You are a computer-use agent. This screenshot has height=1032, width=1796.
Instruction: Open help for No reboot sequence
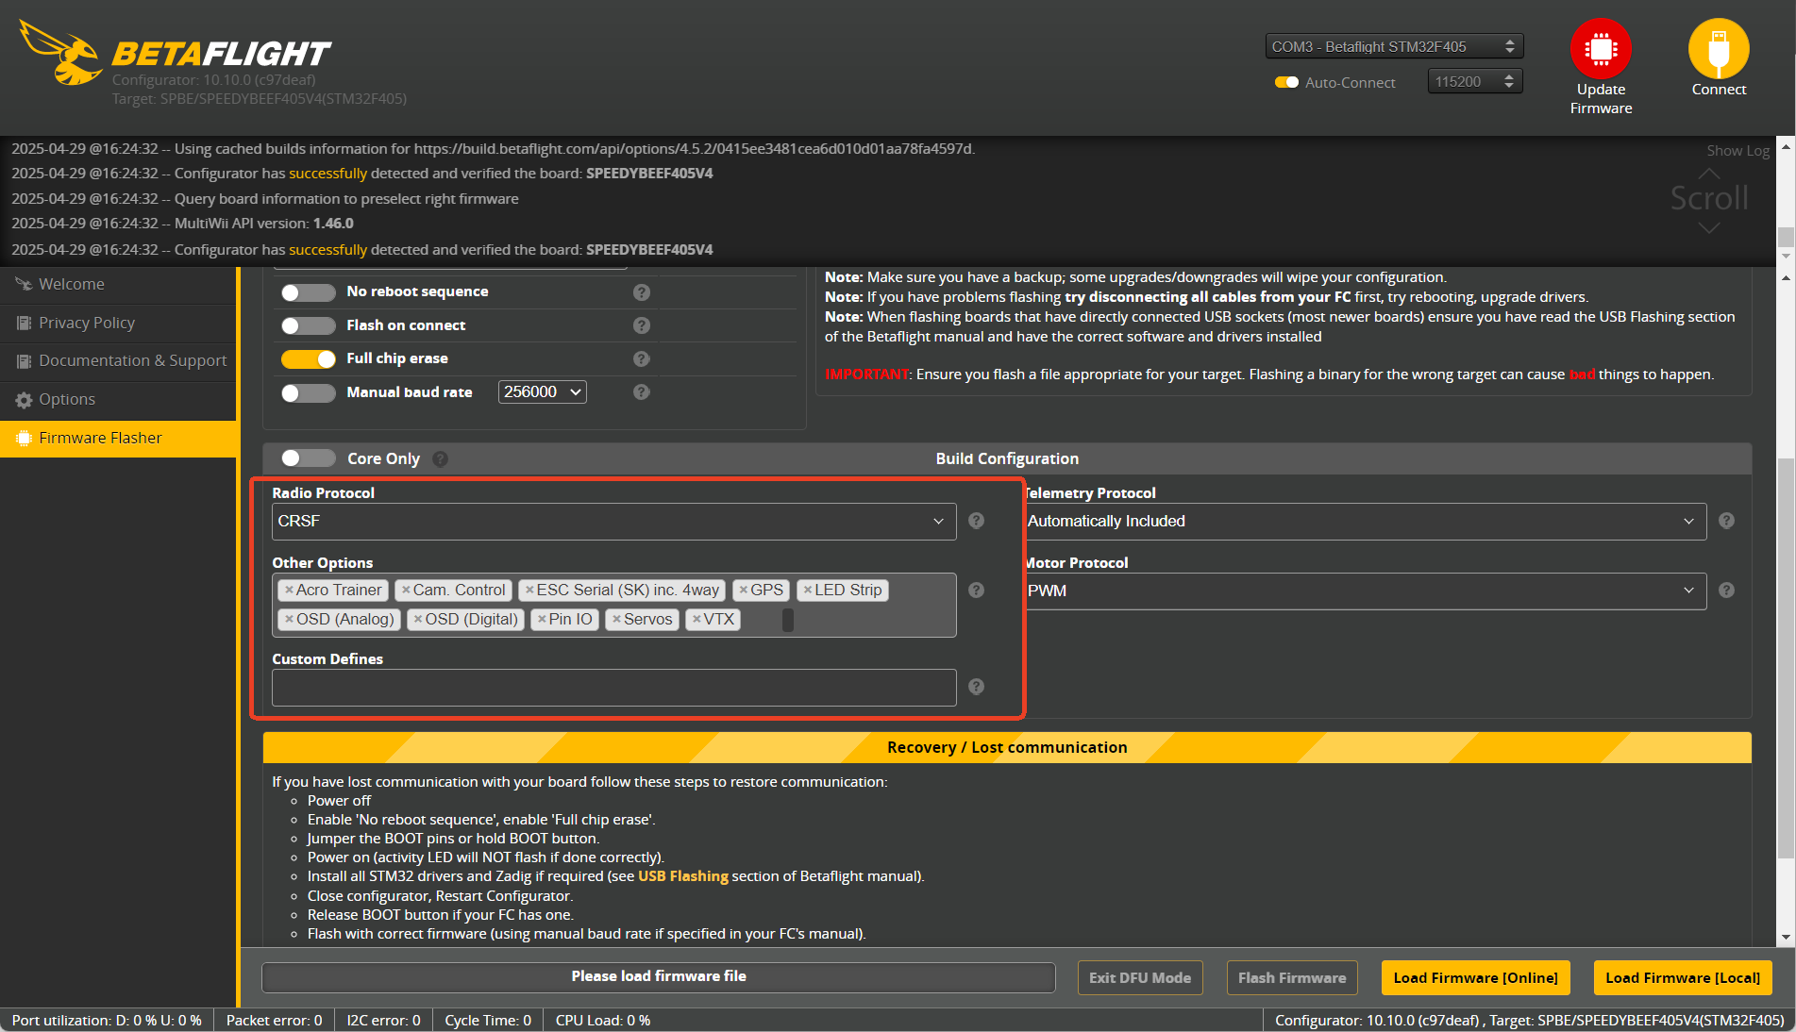tap(642, 292)
